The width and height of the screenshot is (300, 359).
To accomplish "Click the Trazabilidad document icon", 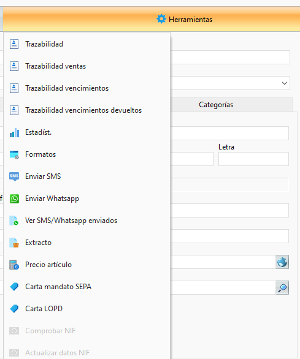I will pyautogui.click(x=14, y=44).
